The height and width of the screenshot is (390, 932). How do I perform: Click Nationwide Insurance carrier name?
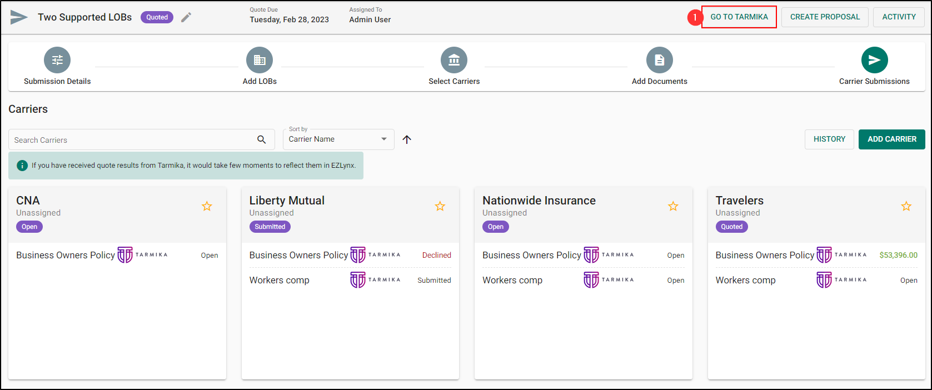coord(539,201)
